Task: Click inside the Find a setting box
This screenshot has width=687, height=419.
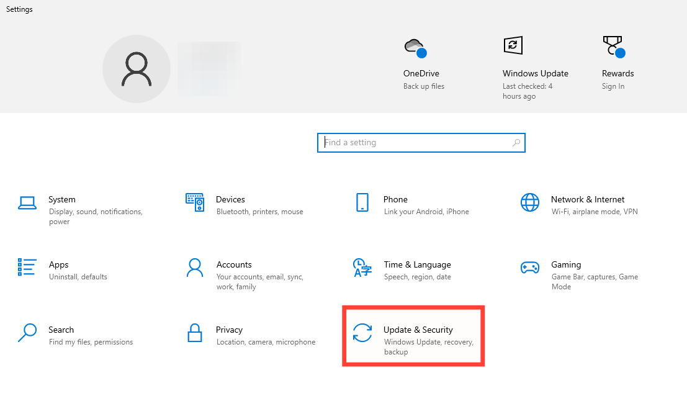Action: pos(416,143)
